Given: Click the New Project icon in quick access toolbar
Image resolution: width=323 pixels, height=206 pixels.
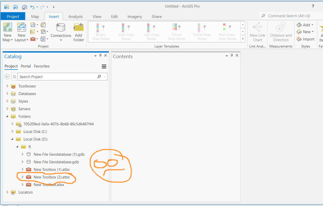Looking at the screenshot, I should click(7, 7).
